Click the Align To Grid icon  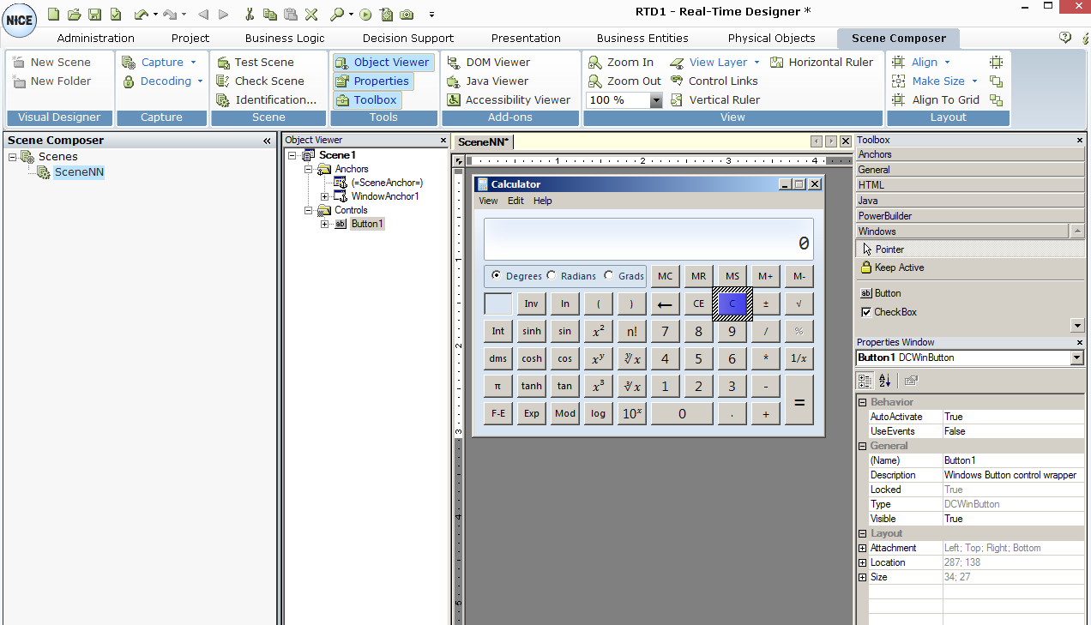pos(899,100)
